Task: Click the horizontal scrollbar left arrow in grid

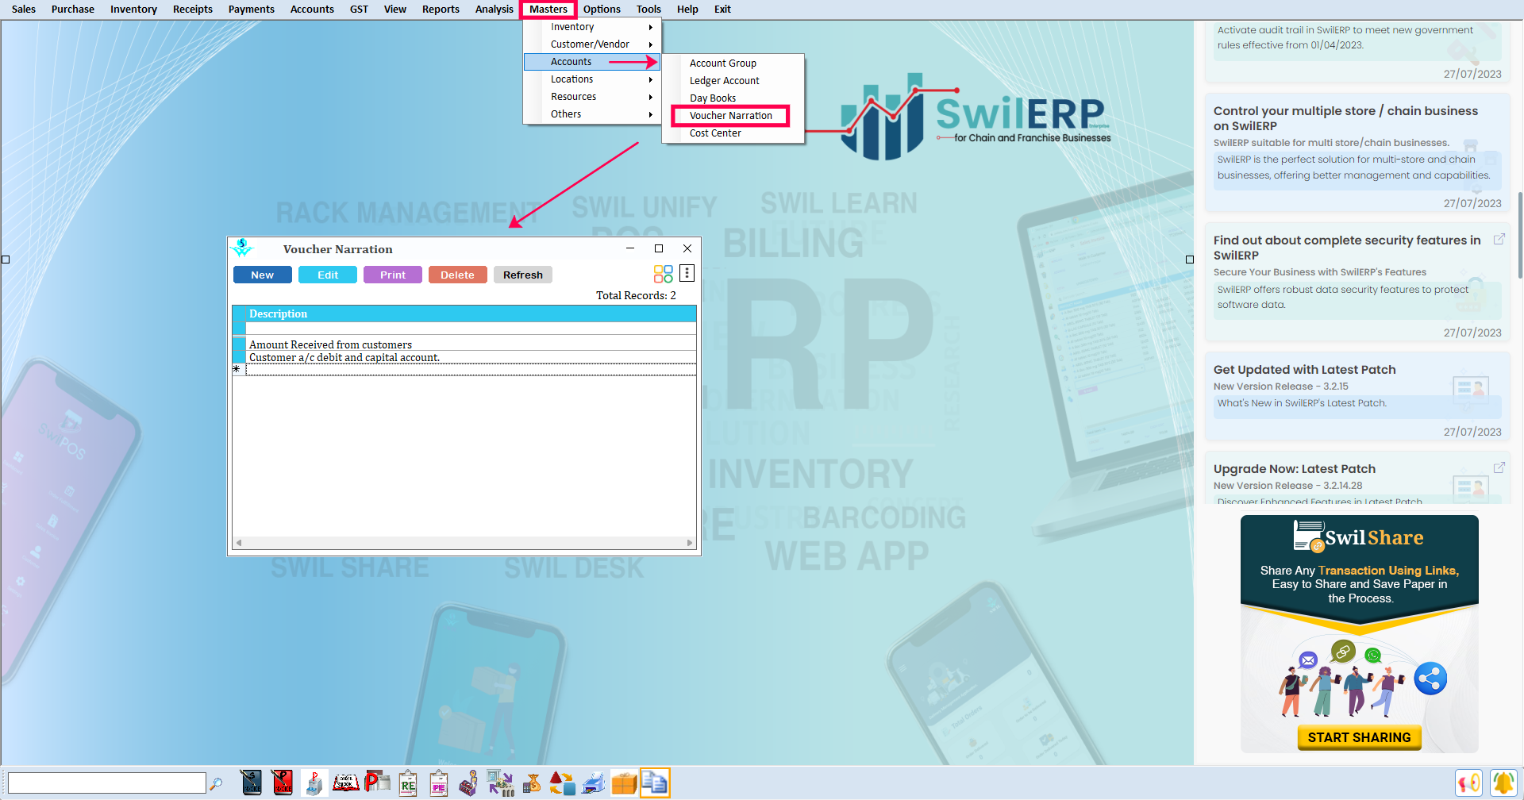Action: tap(239, 543)
